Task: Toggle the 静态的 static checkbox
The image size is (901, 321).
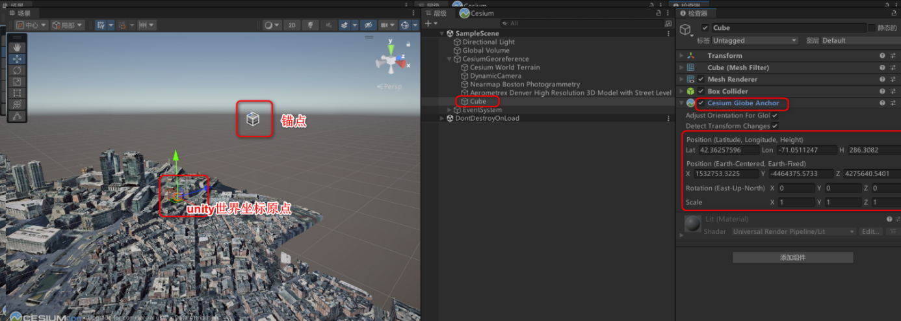Action: click(x=872, y=28)
